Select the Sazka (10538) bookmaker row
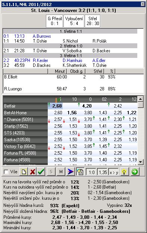This screenshot has height=233, width=147. (x=70, y=140)
